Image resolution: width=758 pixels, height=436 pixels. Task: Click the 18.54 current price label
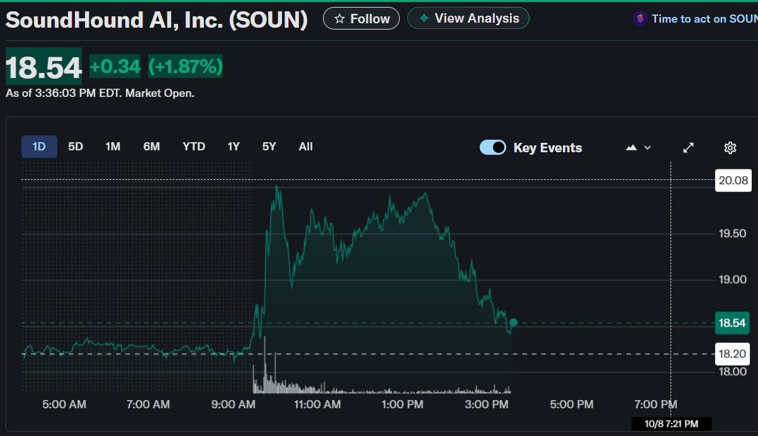(732, 323)
